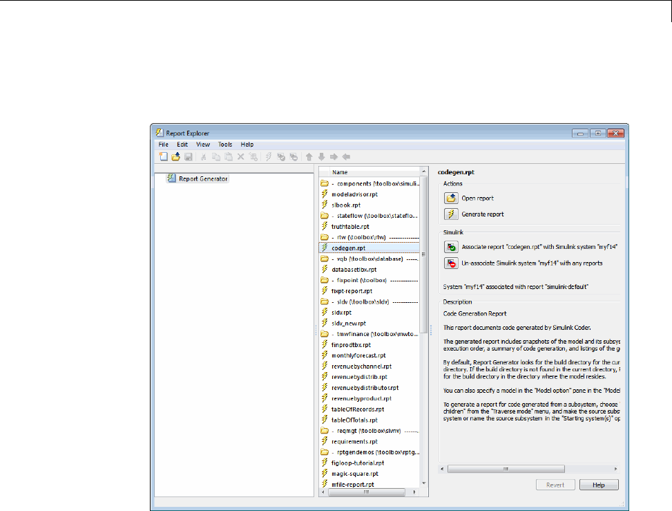Viewport: 672px width, 511px height.
Task: Click the "Generate report" action link text
Action: [483, 214]
